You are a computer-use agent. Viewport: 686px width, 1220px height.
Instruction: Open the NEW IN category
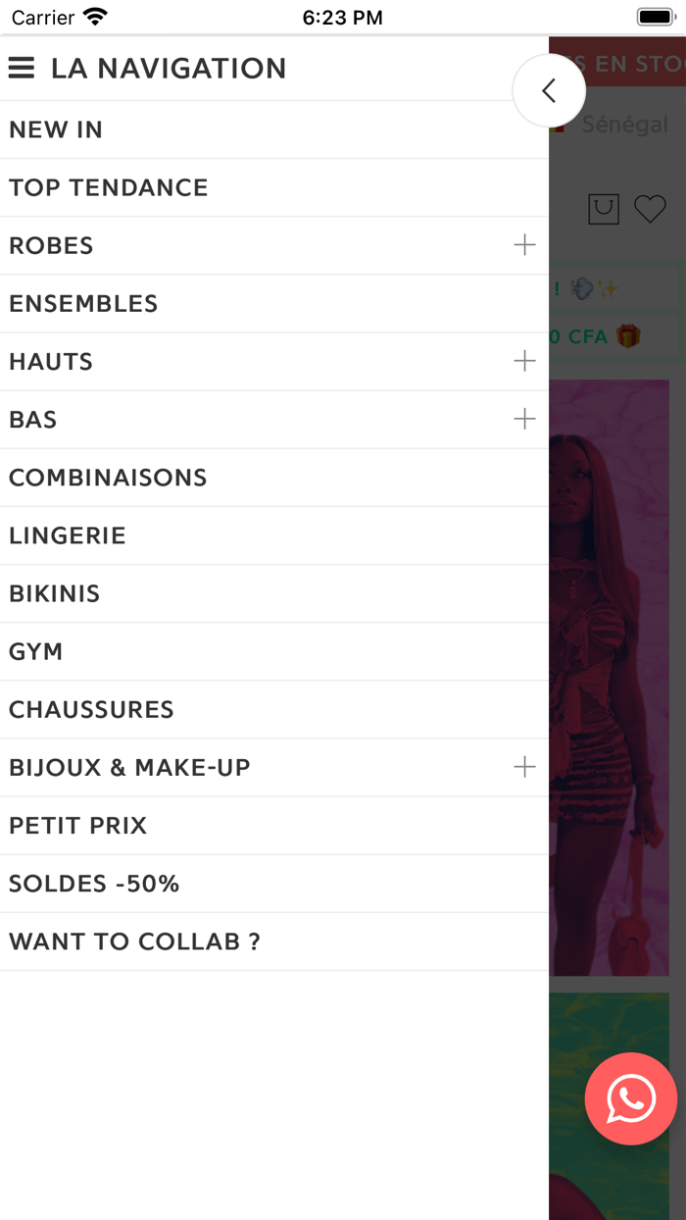(56, 129)
